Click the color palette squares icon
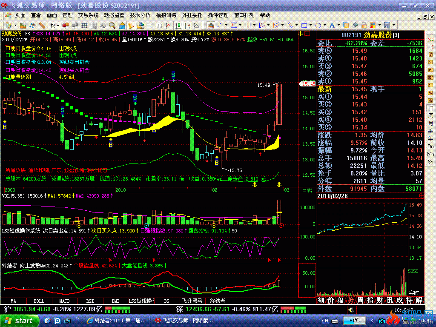The image size is (436, 327). coord(373,26)
